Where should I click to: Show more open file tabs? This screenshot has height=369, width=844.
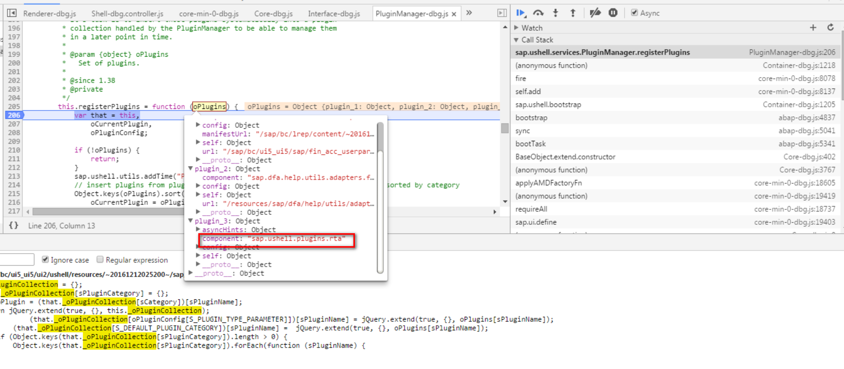point(469,13)
